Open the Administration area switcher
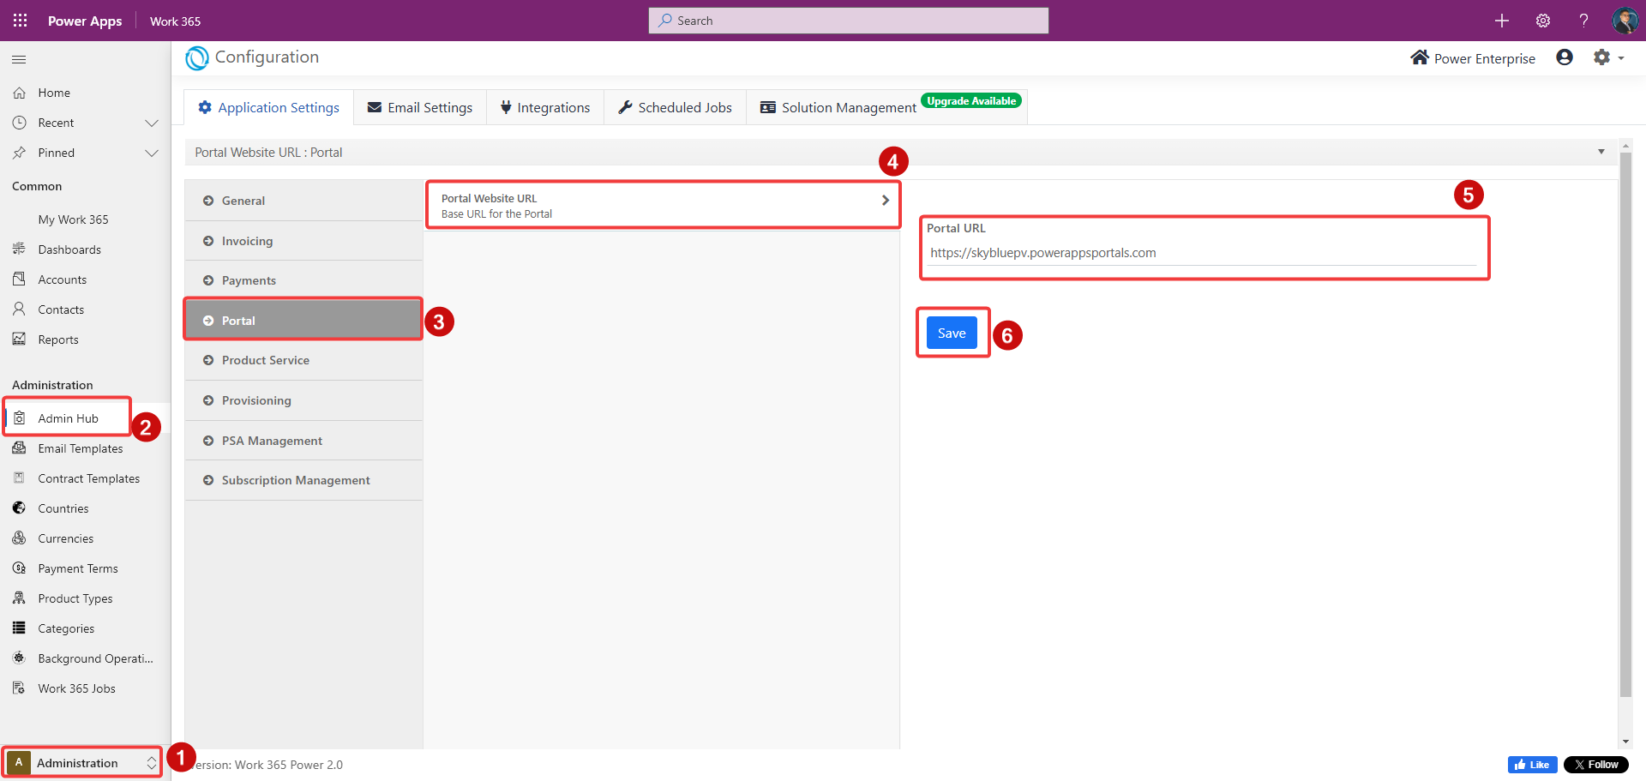 pos(82,762)
